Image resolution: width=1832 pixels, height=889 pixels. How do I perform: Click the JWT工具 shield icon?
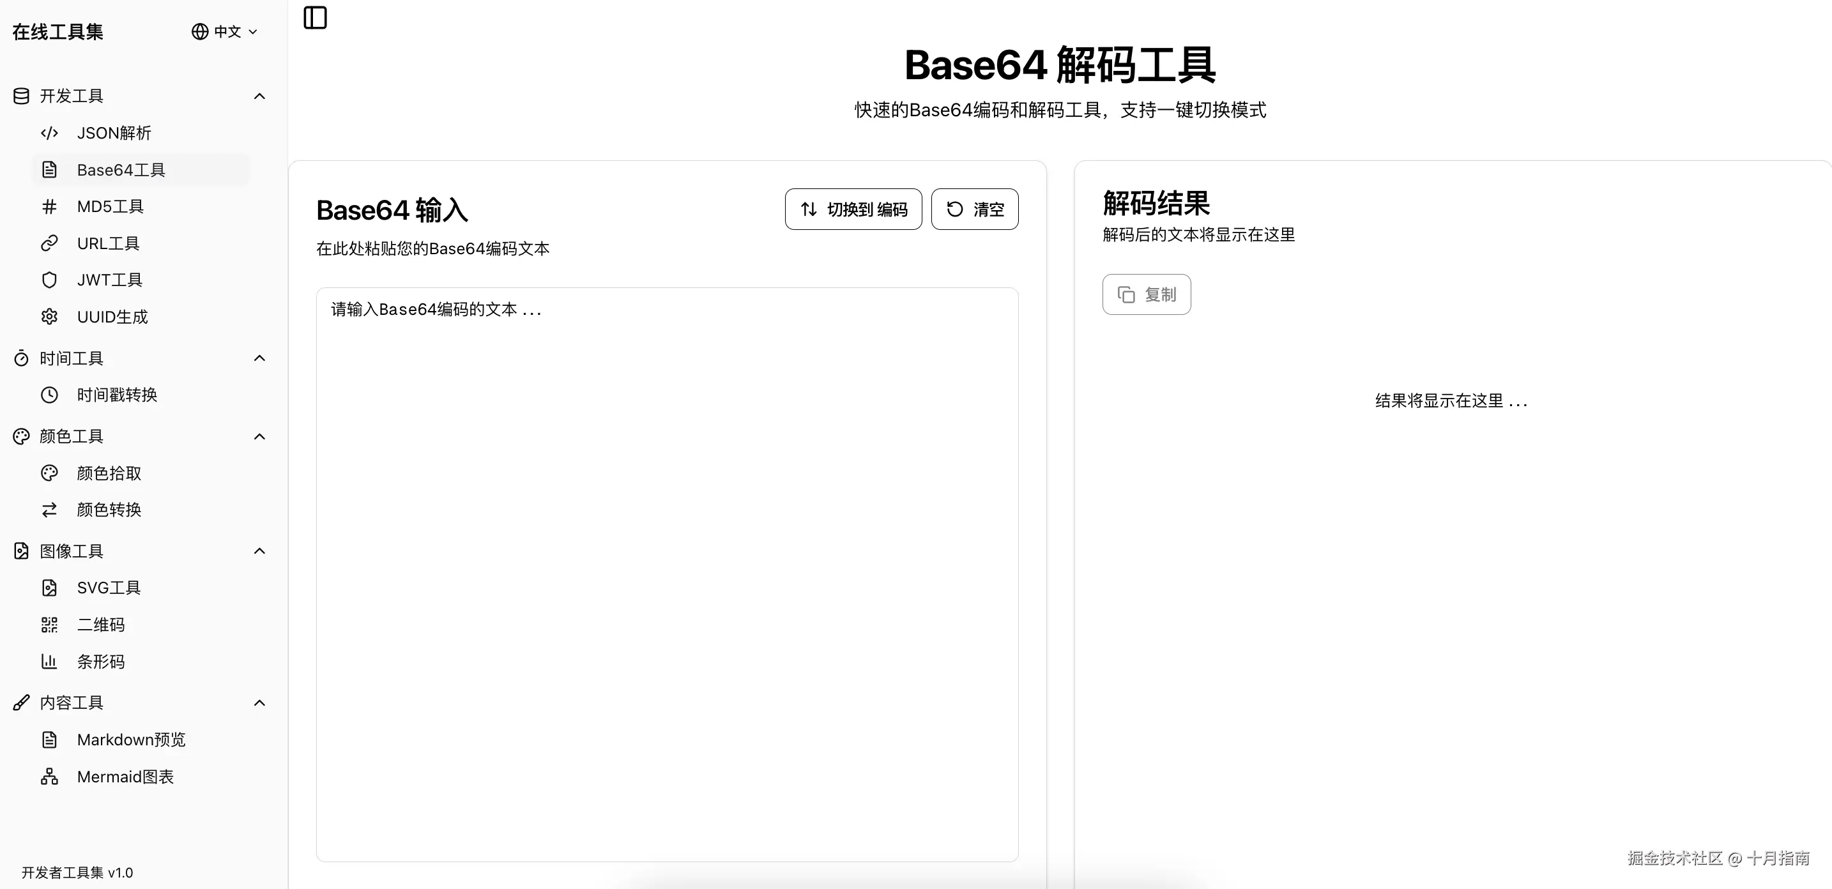click(x=49, y=280)
